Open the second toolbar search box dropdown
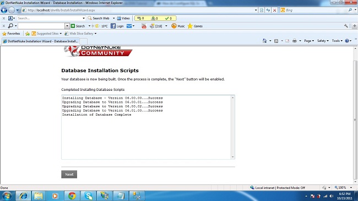 pos(67,26)
